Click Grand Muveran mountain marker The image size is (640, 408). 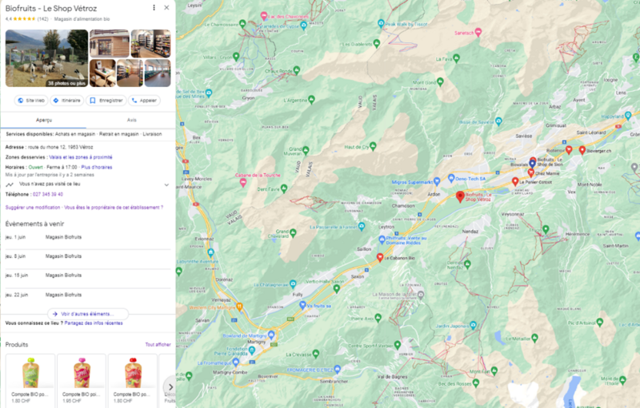pos(306,150)
